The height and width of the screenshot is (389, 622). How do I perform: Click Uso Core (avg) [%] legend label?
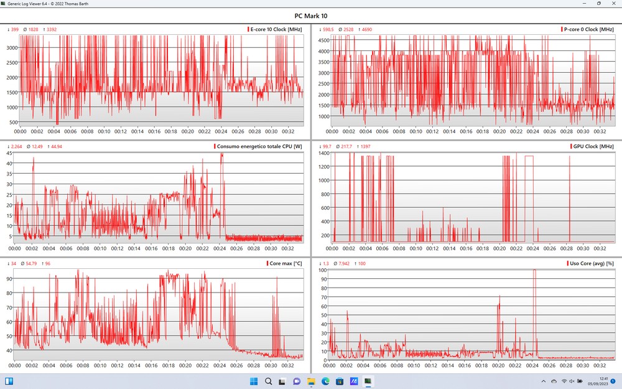tap(592, 263)
